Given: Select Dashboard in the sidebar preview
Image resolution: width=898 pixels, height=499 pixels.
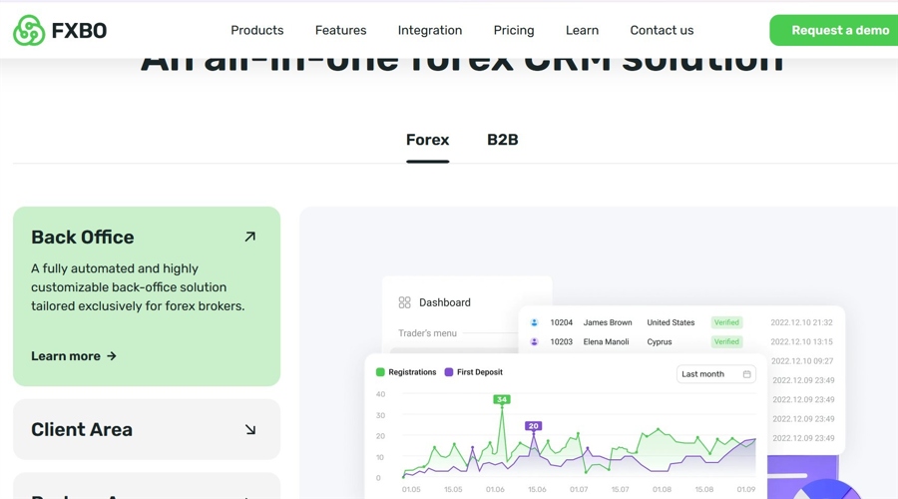Looking at the screenshot, I should tap(445, 302).
